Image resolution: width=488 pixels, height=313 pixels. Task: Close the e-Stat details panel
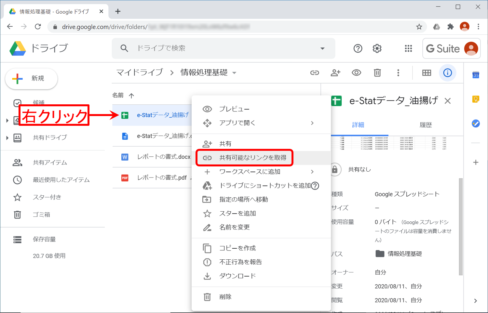point(448,101)
